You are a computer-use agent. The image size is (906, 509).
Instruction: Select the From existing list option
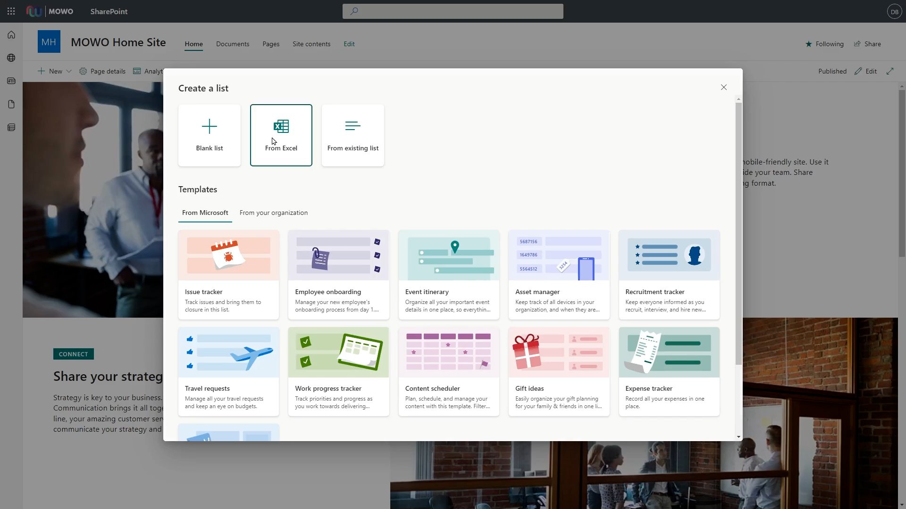tap(352, 135)
